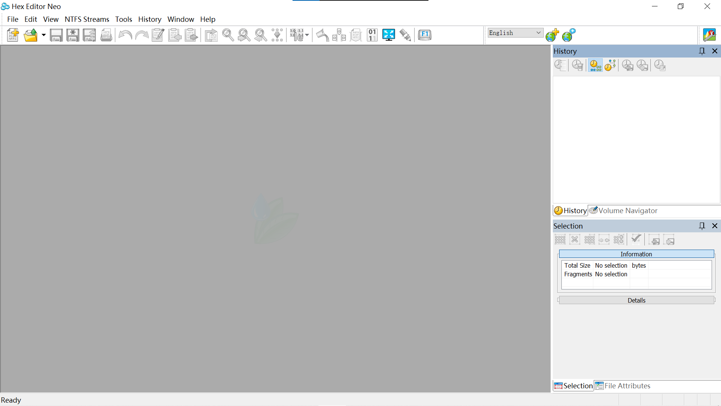Select the Zoom In icon in toolbar

click(228, 35)
